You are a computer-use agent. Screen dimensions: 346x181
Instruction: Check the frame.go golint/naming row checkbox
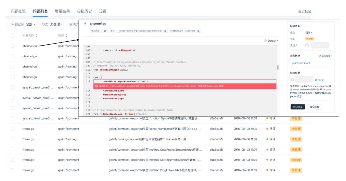pyautogui.click(x=12, y=139)
